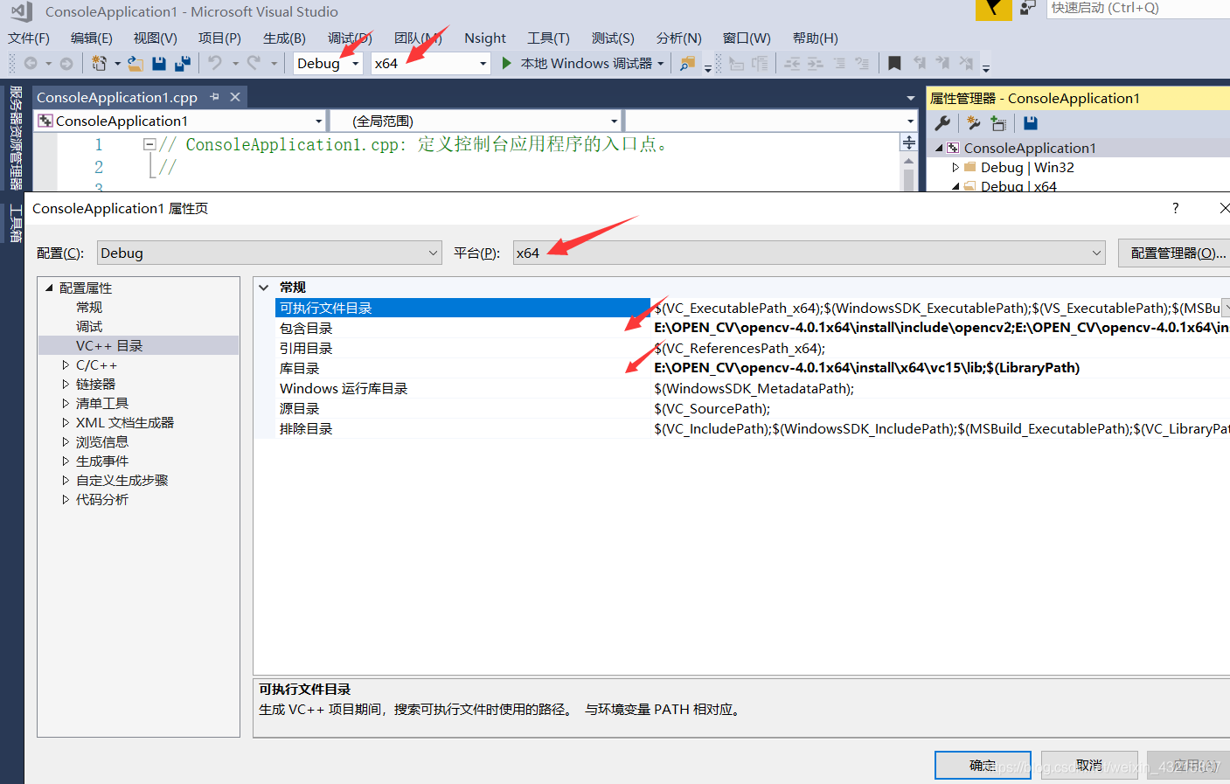This screenshot has width=1230, height=784.
Task: Click the Redo arrow icon
Action: point(254,63)
